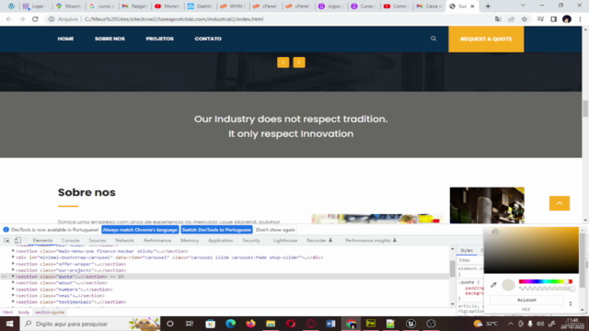Open Chrome three-dot menu
This screenshot has width=589, height=331.
click(x=580, y=19)
